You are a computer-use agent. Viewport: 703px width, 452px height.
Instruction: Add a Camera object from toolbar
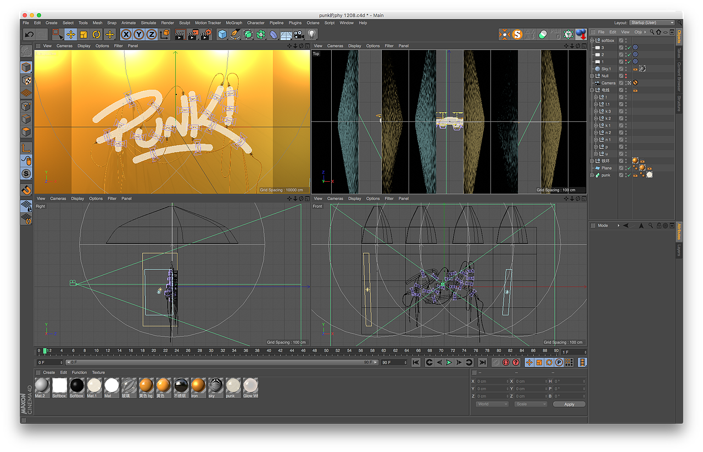(299, 35)
